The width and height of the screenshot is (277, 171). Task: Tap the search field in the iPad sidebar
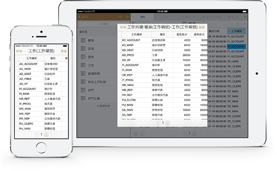pyautogui.click(x=104, y=24)
